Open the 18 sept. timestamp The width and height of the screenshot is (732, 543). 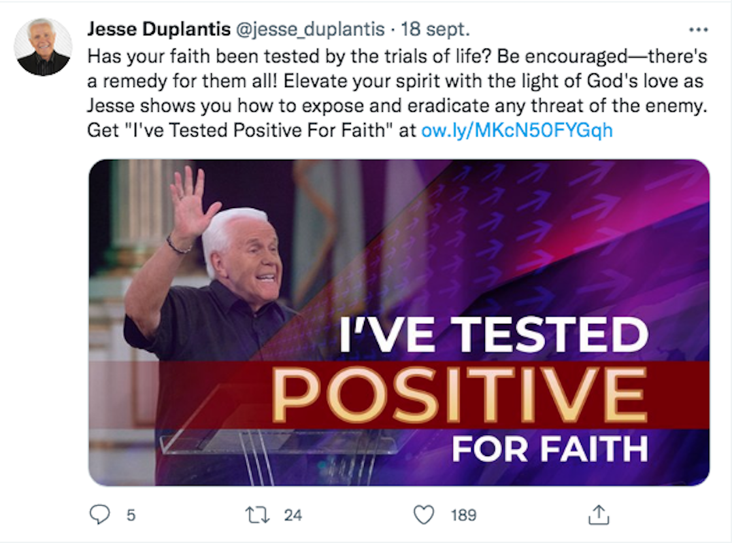pyautogui.click(x=432, y=29)
